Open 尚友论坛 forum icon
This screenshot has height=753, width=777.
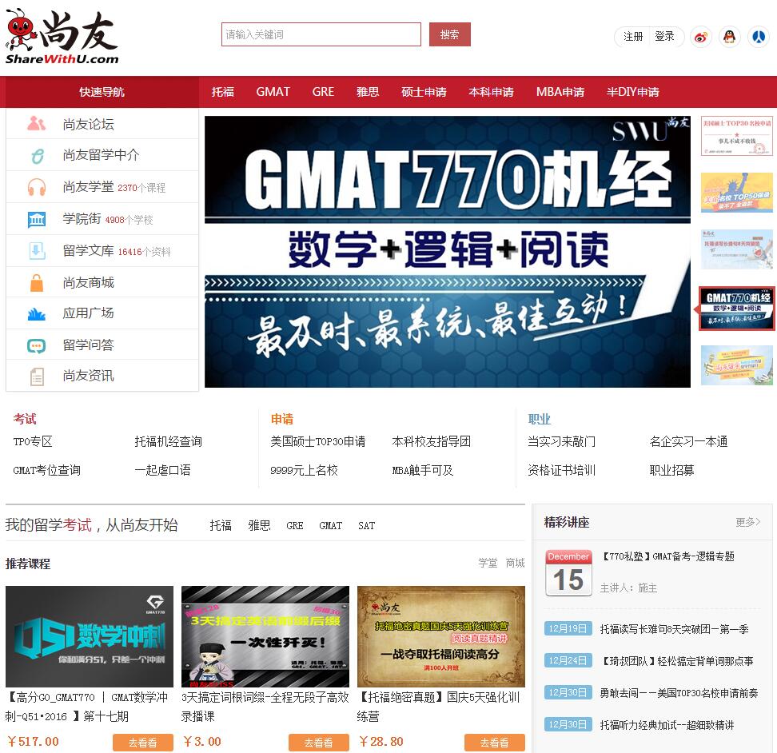point(36,123)
